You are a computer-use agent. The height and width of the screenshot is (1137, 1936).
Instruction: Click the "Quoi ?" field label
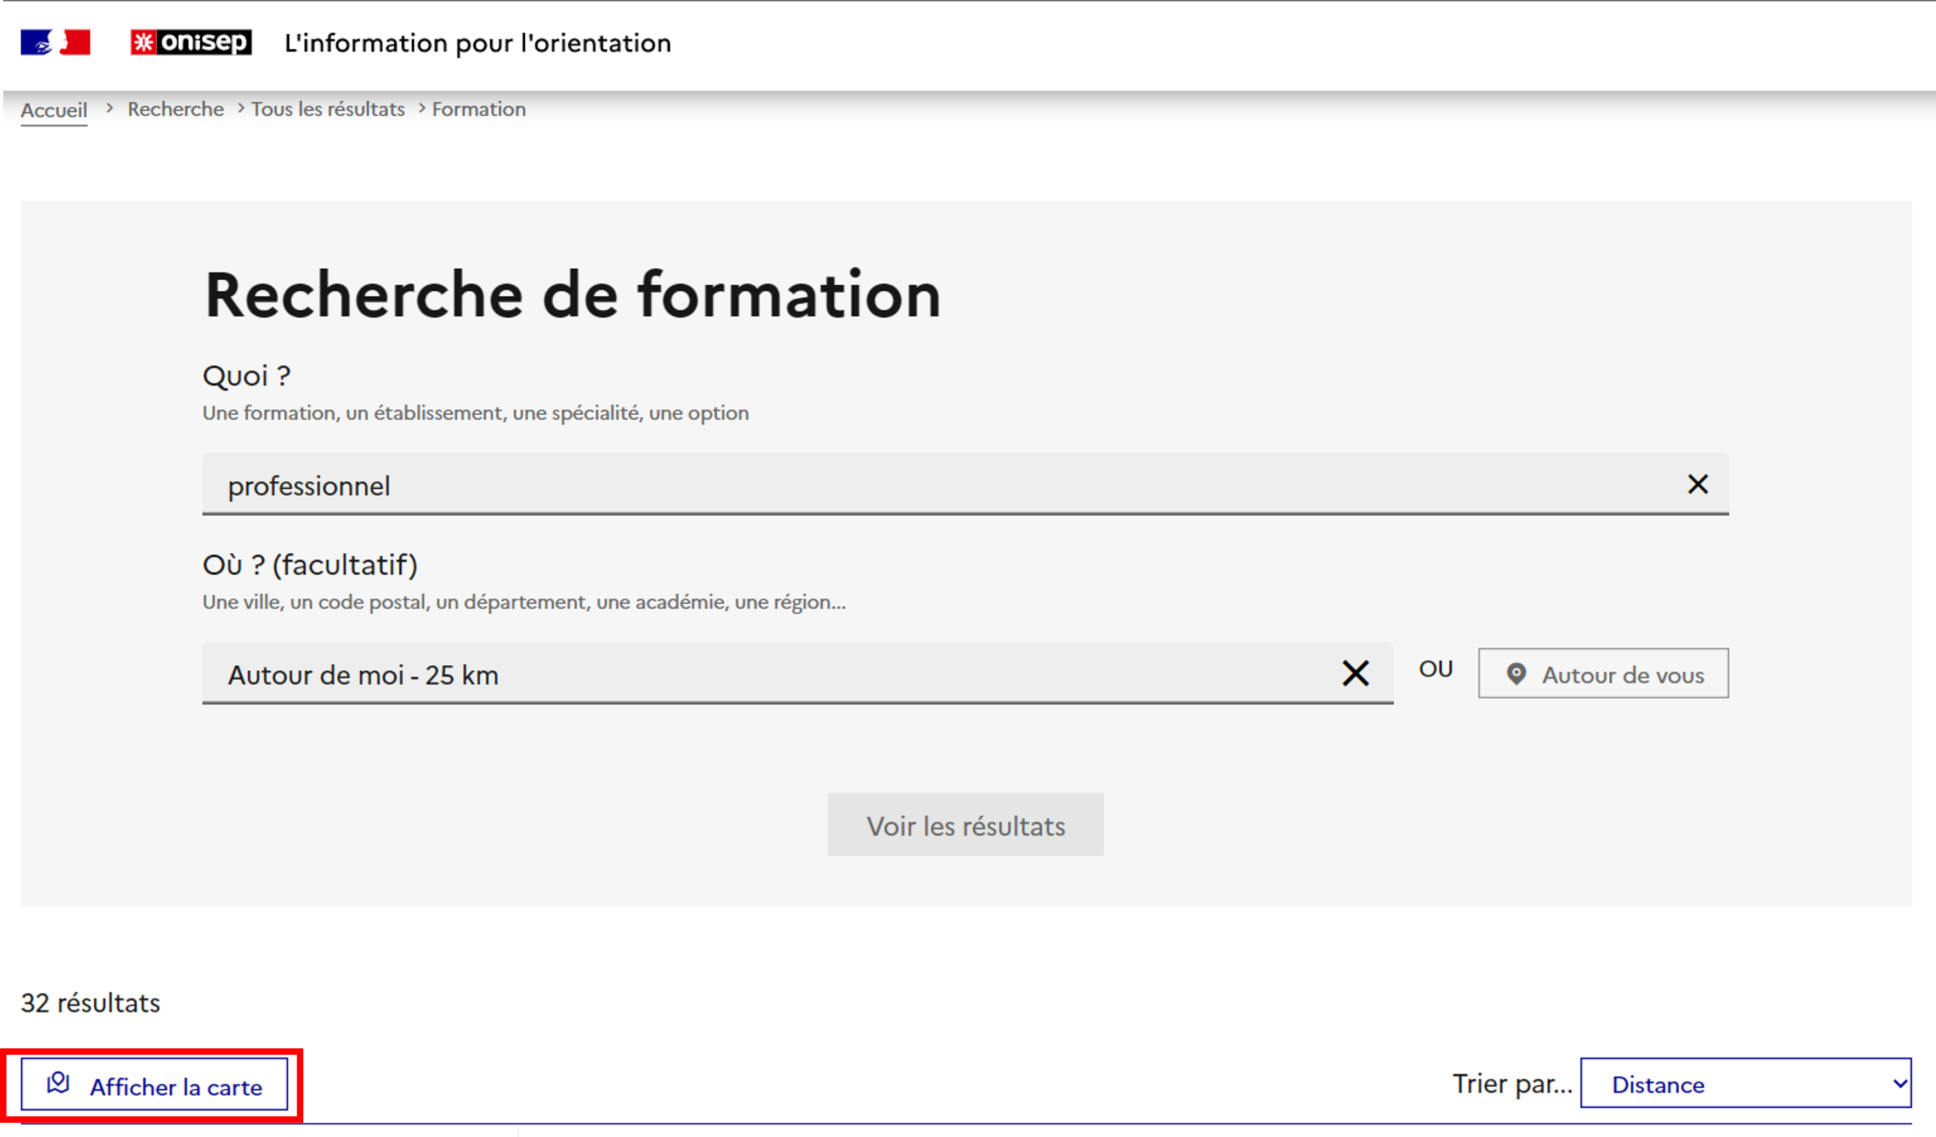(246, 376)
